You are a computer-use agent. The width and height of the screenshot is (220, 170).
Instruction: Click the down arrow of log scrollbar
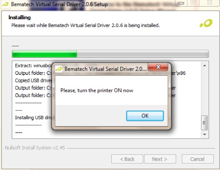pyautogui.click(x=204, y=134)
